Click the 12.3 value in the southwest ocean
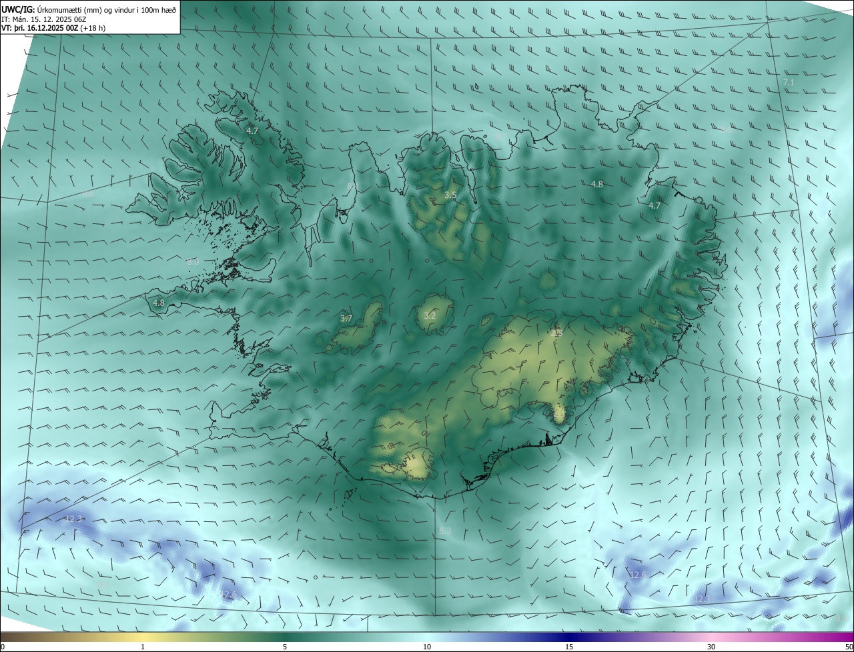The width and height of the screenshot is (854, 652). [73, 519]
